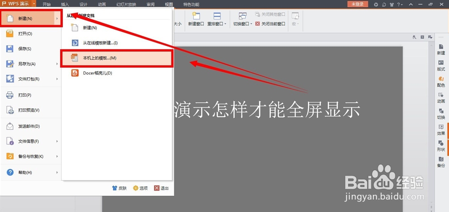Select 本机上的模板...(M) option

(x=117, y=58)
